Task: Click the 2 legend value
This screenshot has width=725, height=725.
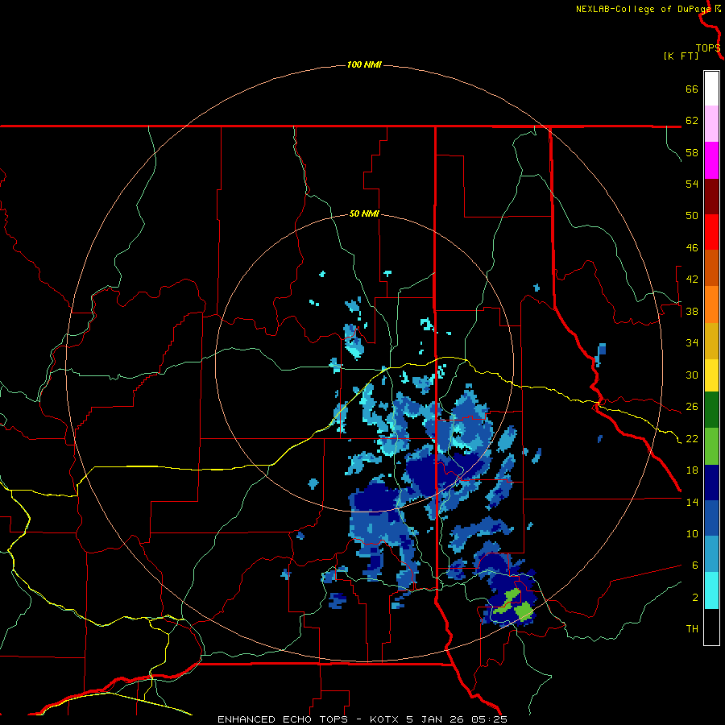Action: coord(695,598)
